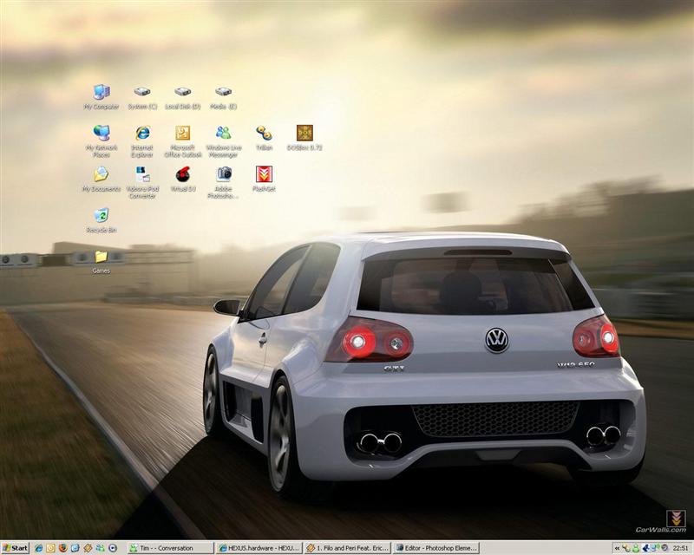Open the Local Disk (D:) drive shortcut
The height and width of the screenshot is (555, 694).
click(x=183, y=96)
